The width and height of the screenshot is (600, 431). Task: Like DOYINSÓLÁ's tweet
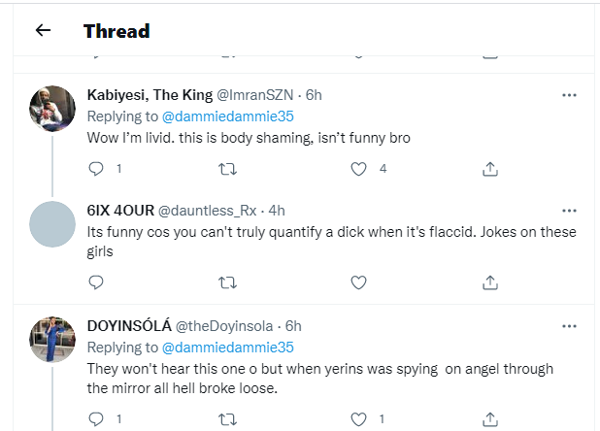coord(358,419)
